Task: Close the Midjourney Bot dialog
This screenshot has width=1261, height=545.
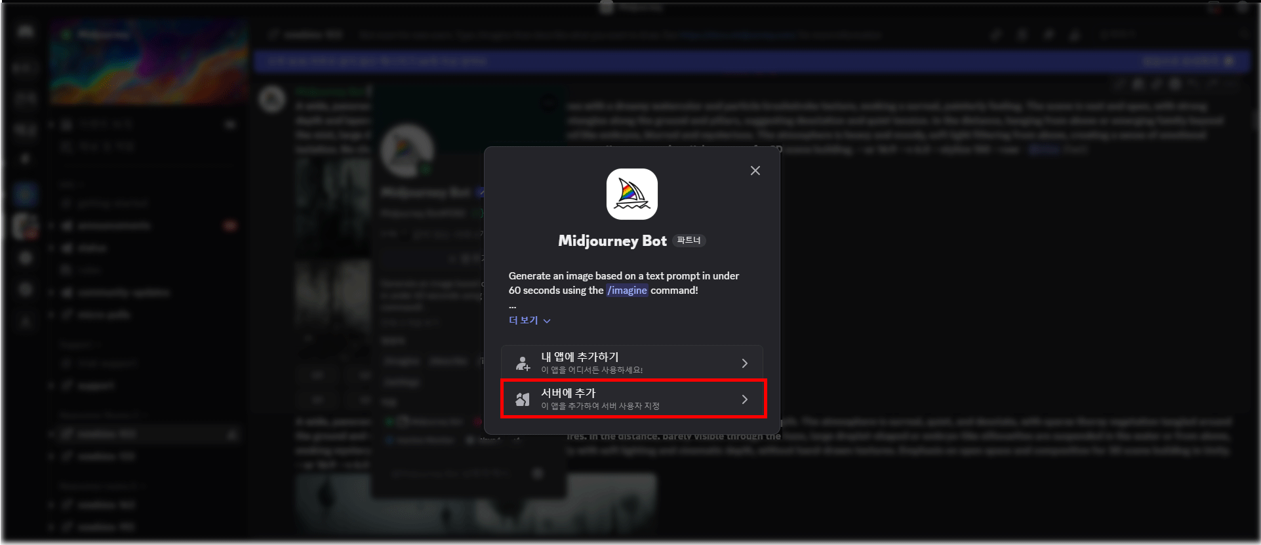Action: (x=755, y=171)
